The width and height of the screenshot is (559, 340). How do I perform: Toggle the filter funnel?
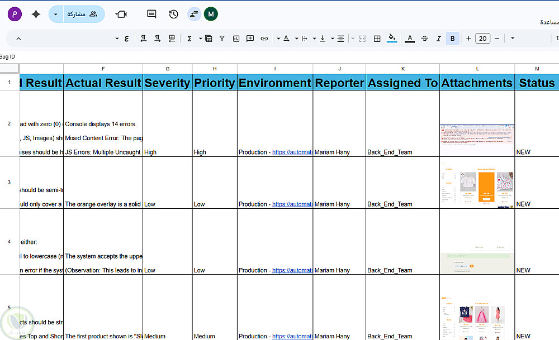222,39
